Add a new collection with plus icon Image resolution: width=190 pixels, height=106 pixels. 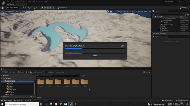[x=31, y=97]
